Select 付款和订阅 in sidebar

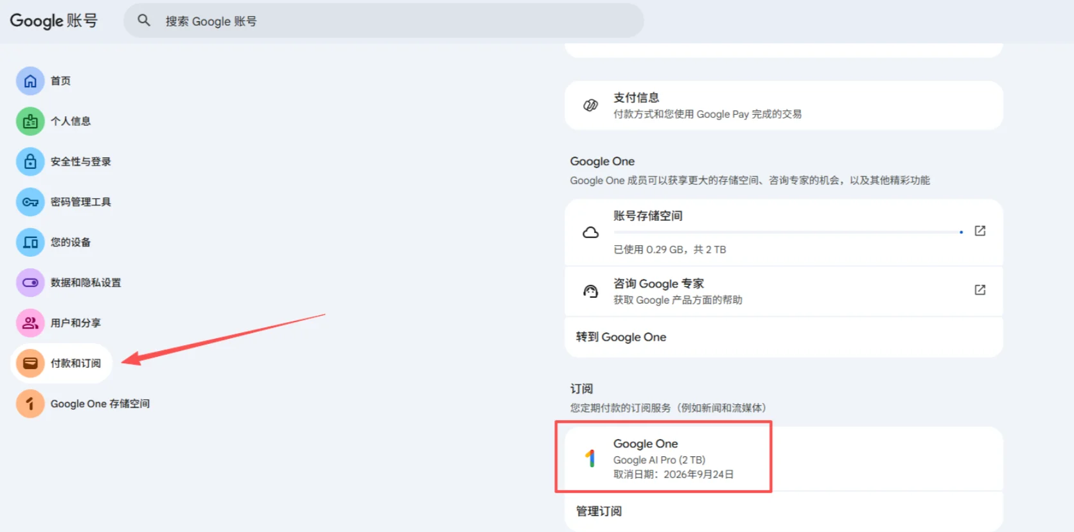[x=62, y=363]
